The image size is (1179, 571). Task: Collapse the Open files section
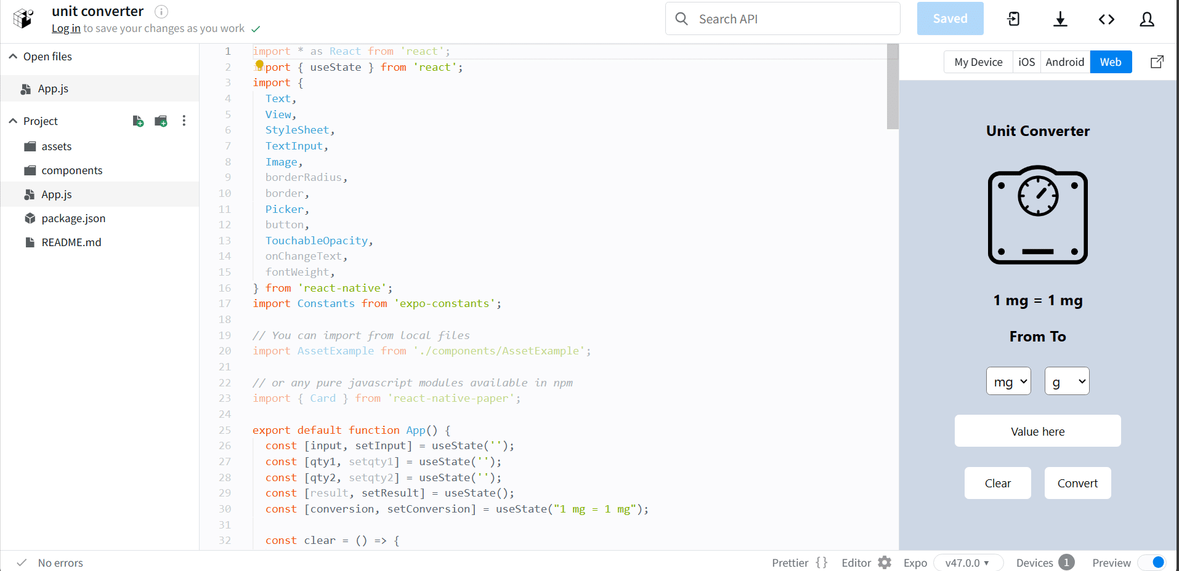pos(12,55)
